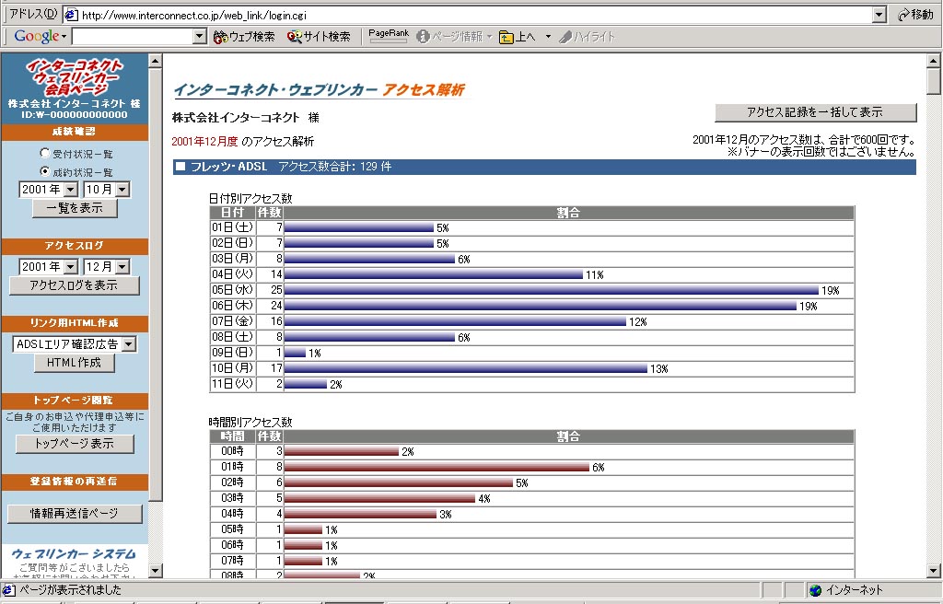
Task: Run Google site search (サイト検索)
Action: (319, 37)
